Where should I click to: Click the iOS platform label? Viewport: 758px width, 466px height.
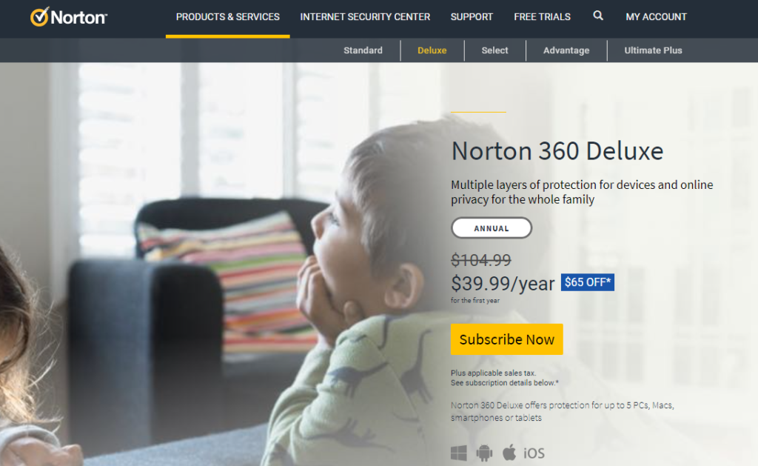[534, 453]
